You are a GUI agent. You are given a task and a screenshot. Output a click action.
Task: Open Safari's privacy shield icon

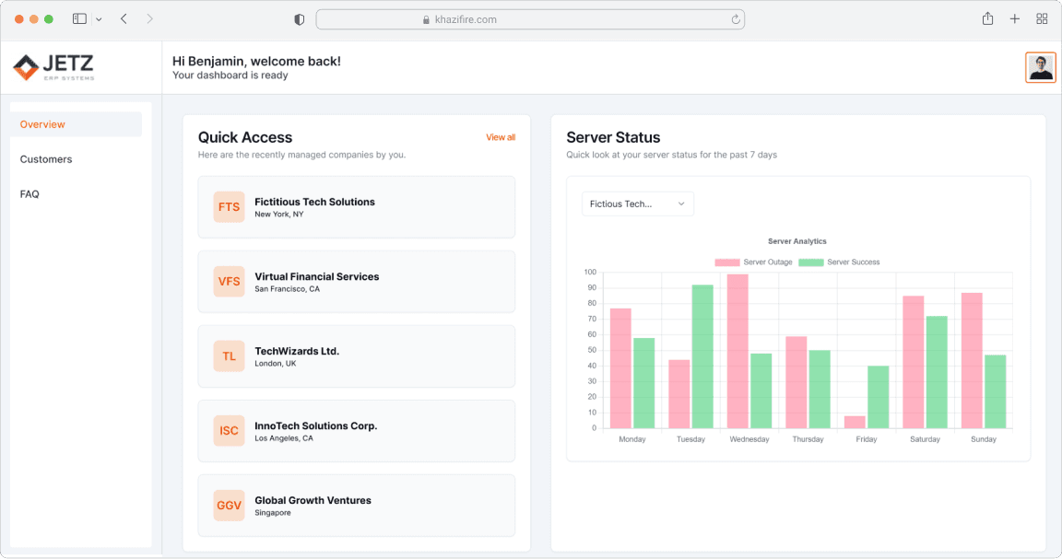pos(299,18)
